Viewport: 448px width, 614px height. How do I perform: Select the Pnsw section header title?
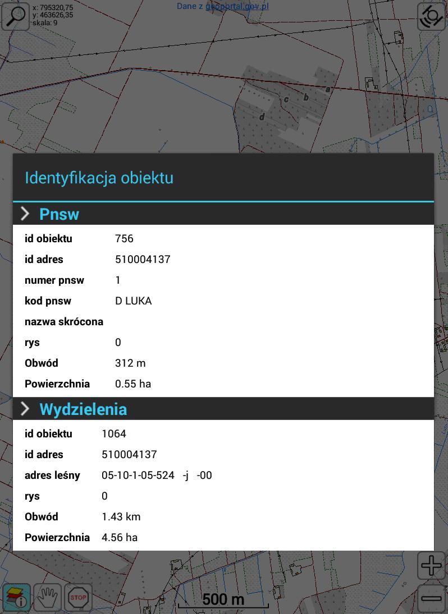(59, 214)
